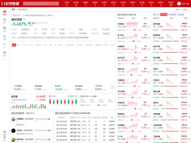Click the 好灵数据 site logo

(10, 3)
